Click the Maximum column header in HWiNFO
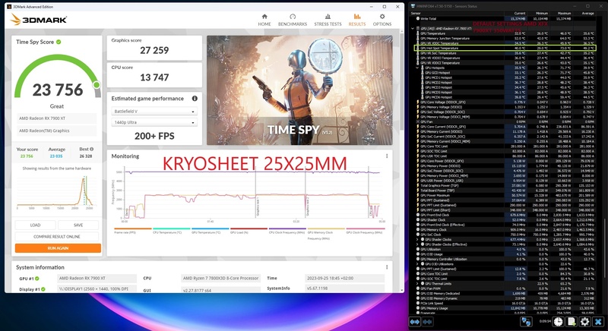Viewport: 608px width, 331px height. pos(565,13)
